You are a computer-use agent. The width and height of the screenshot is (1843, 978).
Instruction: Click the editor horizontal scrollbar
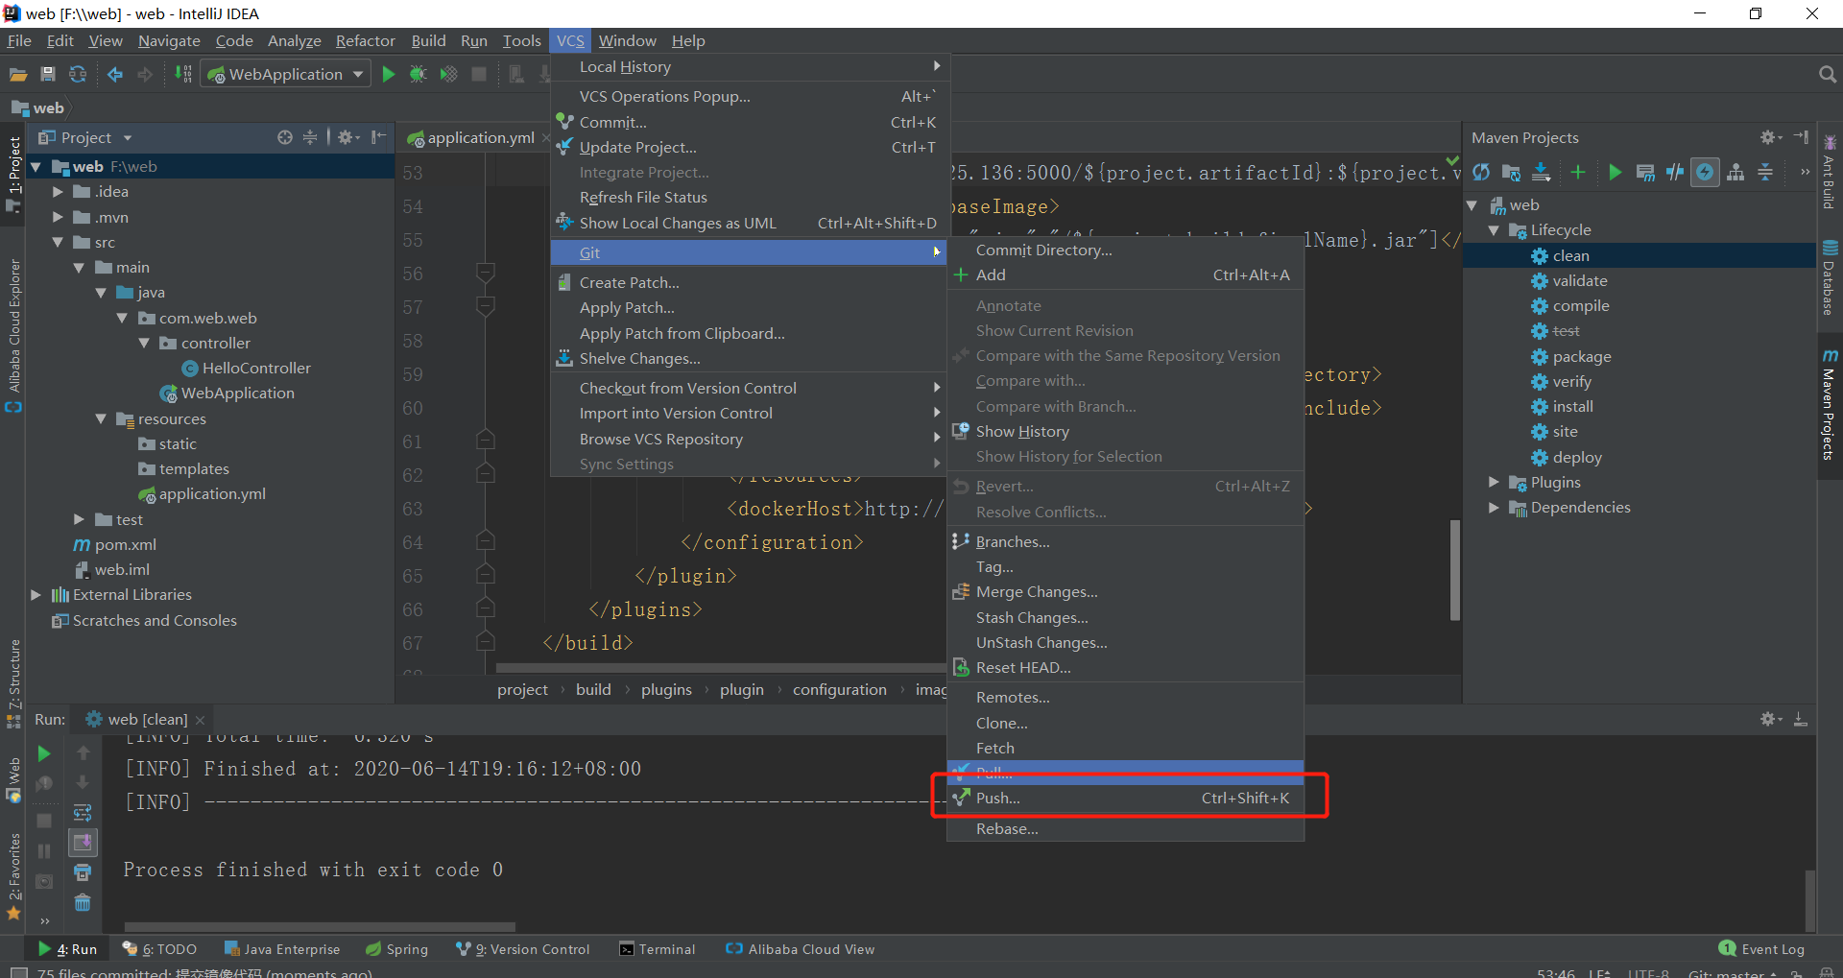click(720, 668)
